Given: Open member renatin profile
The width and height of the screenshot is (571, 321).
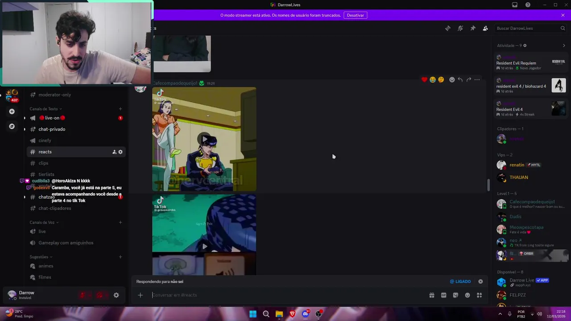Looking at the screenshot, I should tap(531, 165).
